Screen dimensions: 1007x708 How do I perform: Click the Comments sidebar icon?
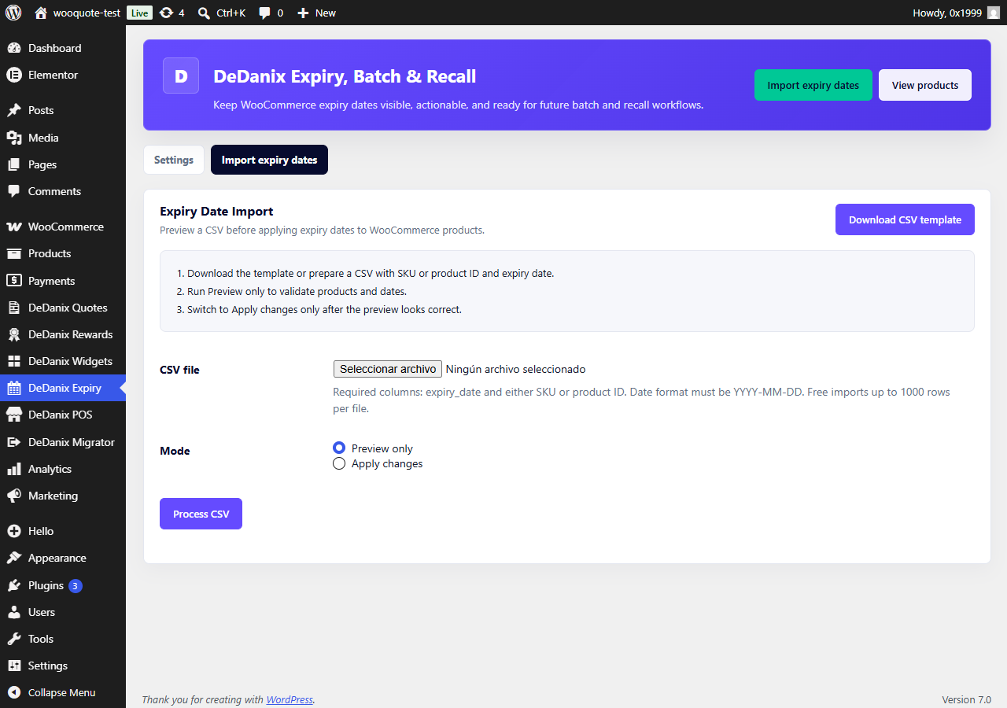tap(14, 191)
